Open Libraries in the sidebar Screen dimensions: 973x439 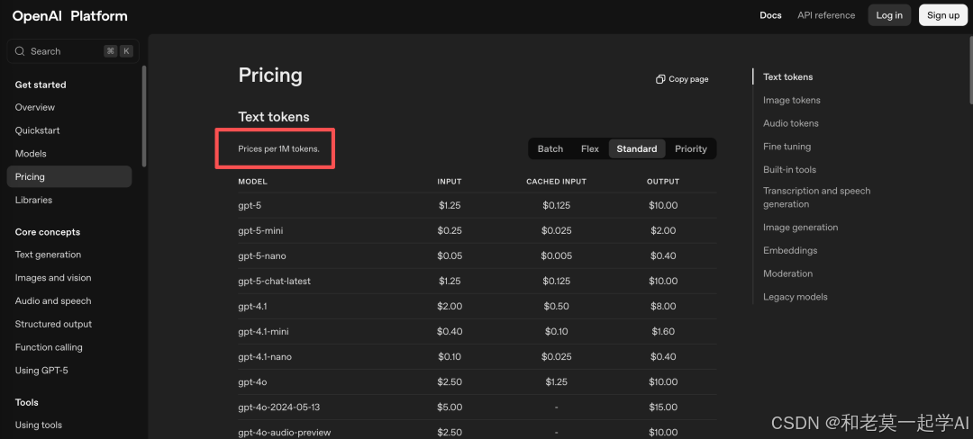(33, 200)
